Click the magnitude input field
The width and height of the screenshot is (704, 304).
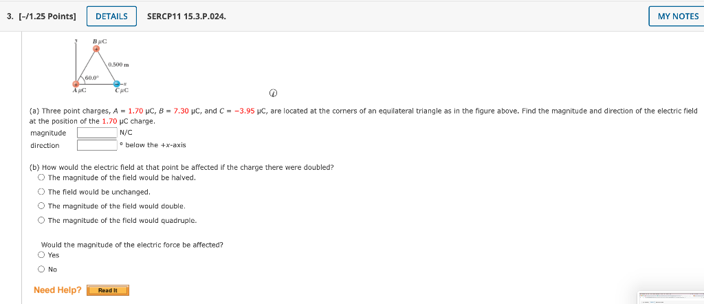pyautogui.click(x=97, y=133)
